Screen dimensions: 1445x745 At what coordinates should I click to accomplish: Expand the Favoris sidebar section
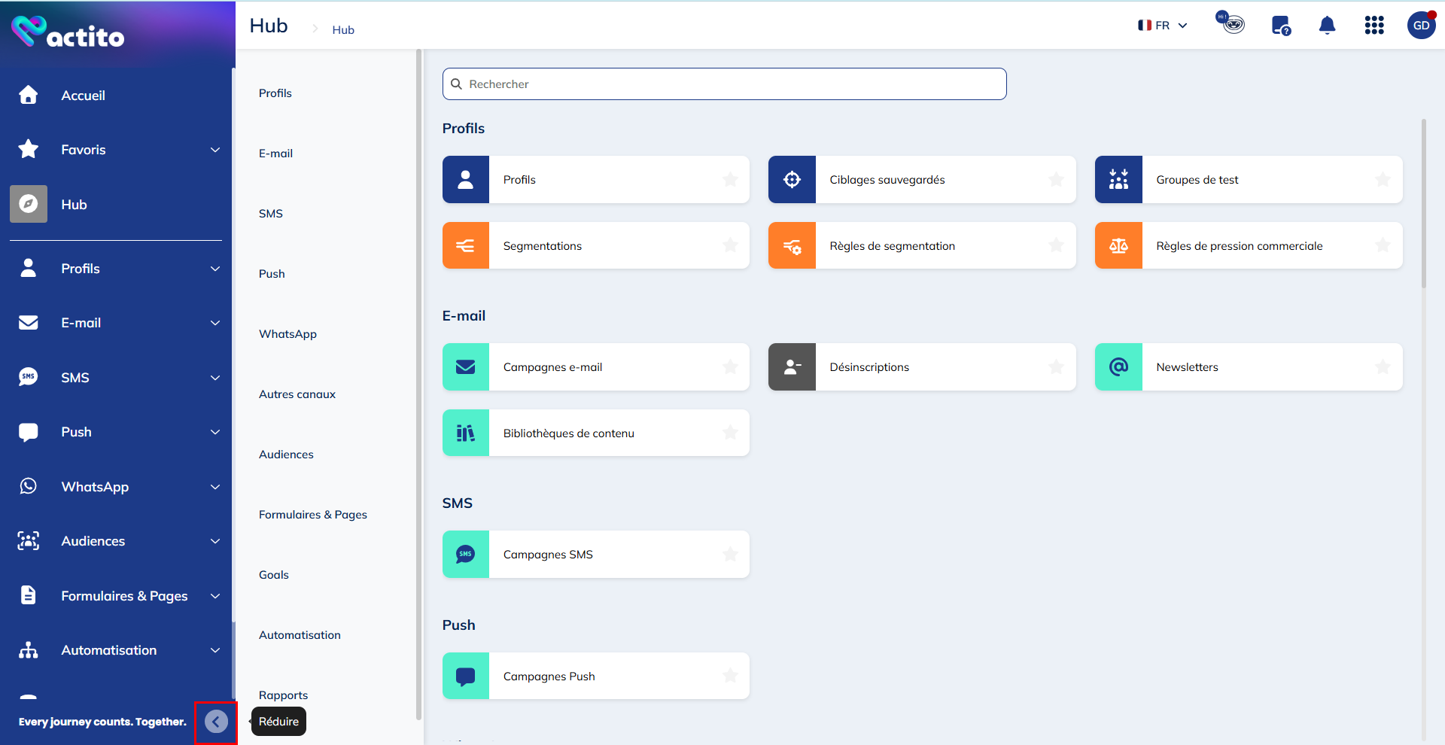(215, 150)
